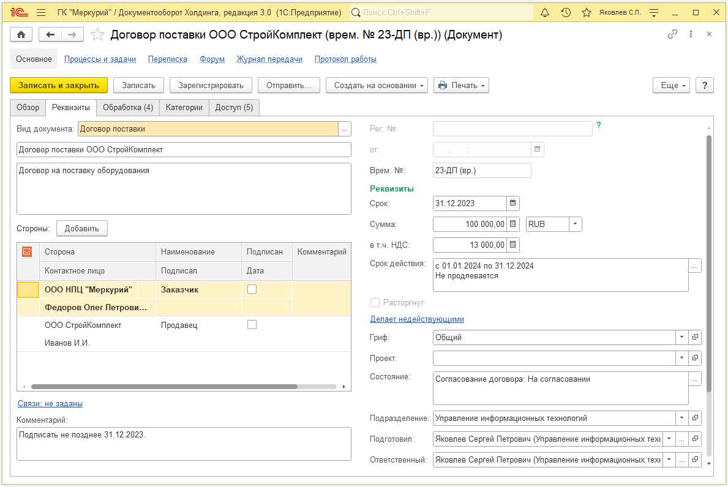Add document to favorites with star icon
The width and height of the screenshot is (728, 487).
(97, 35)
